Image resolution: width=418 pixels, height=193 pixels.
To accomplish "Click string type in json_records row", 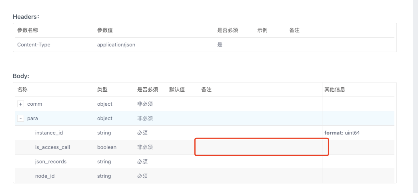I will point(104,161).
